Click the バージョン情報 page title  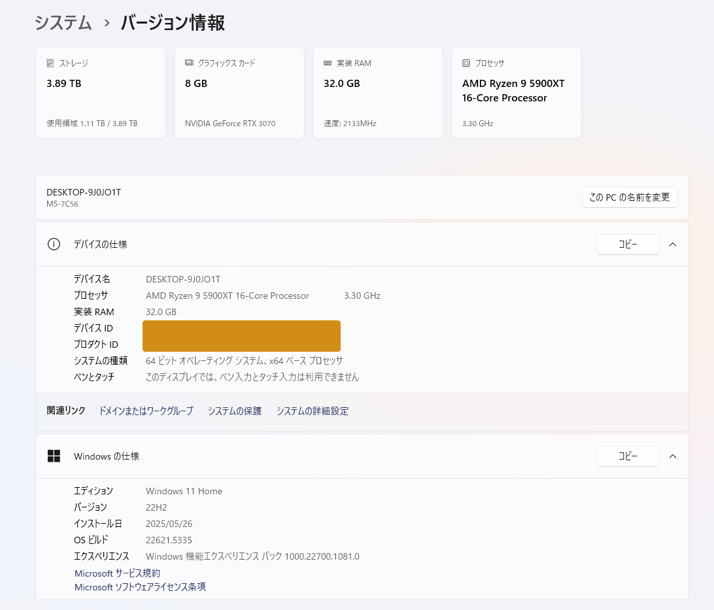click(173, 23)
